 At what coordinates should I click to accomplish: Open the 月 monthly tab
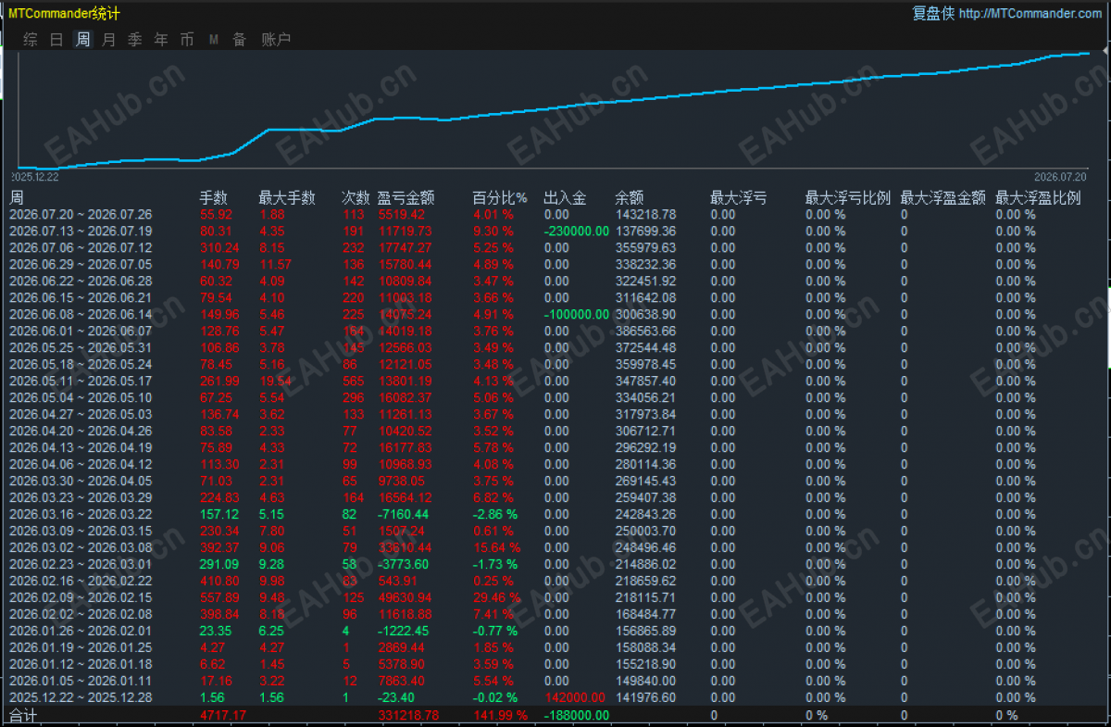point(109,39)
